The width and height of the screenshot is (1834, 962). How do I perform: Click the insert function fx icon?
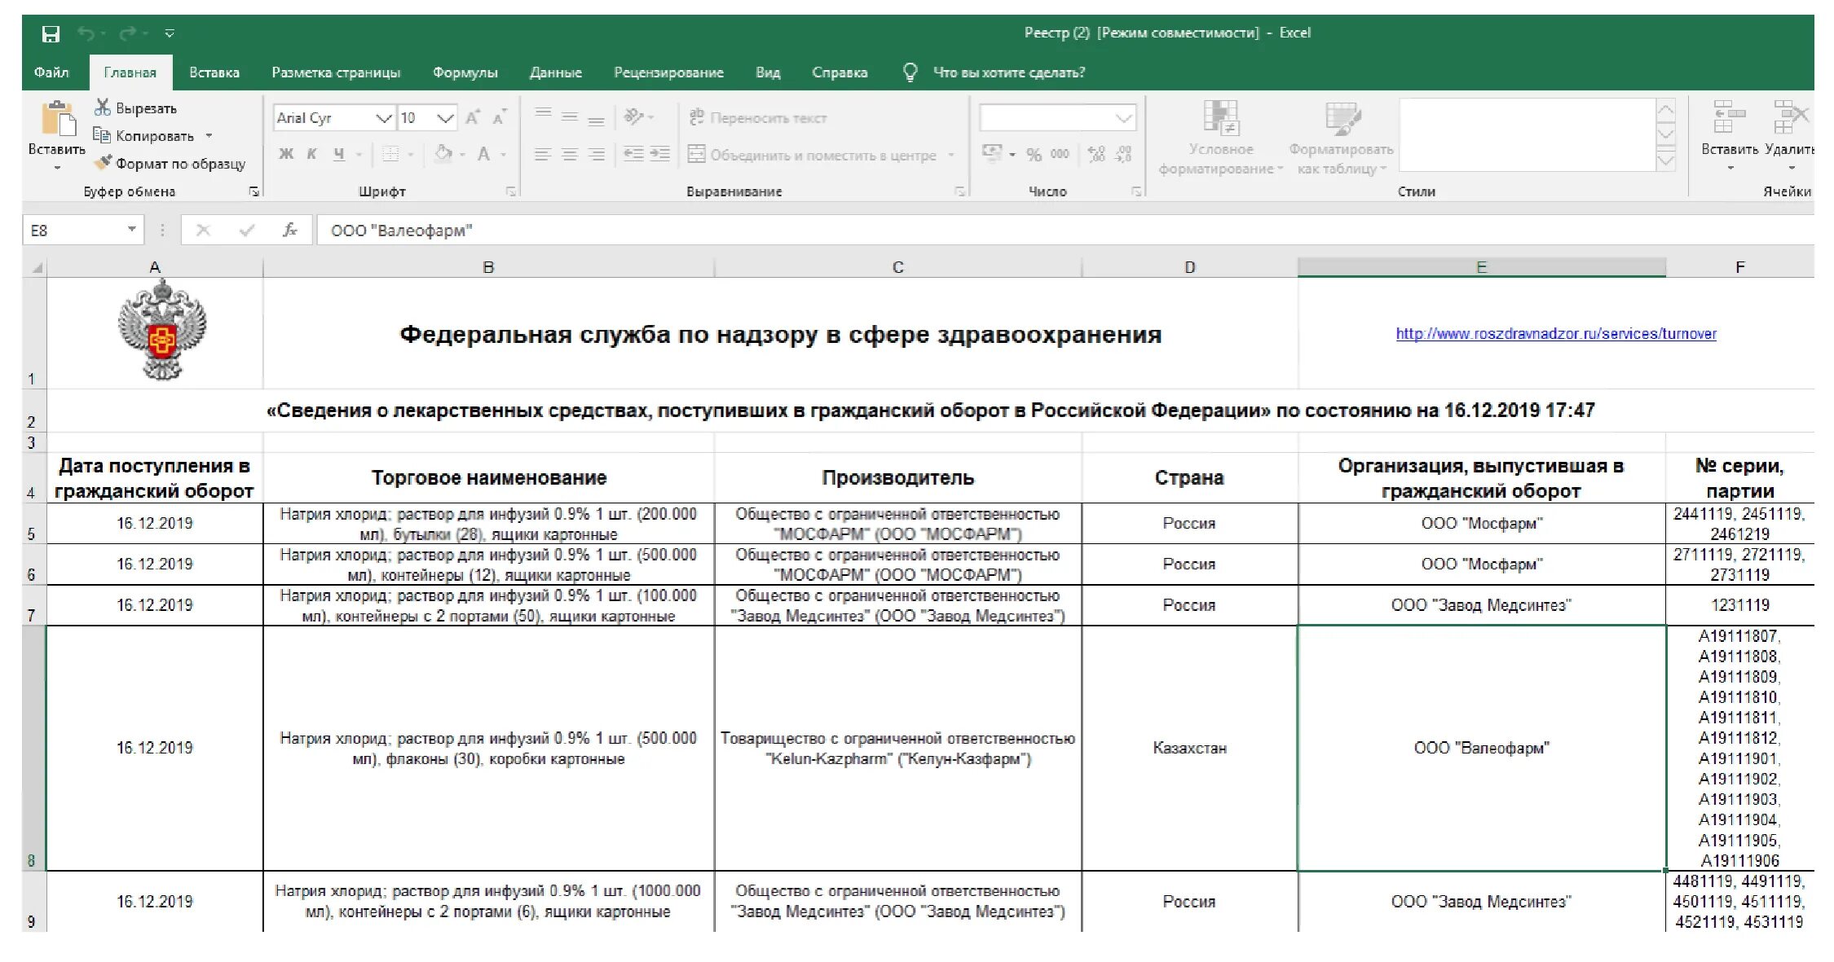[289, 231]
